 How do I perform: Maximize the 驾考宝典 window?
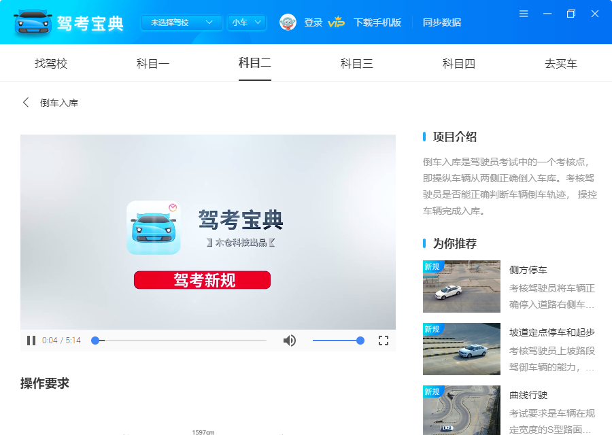(x=571, y=14)
